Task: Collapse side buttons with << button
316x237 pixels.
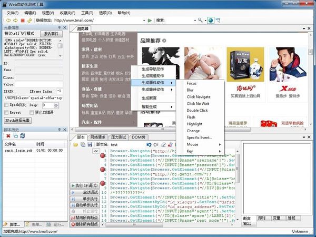Action: pyautogui.click(x=96, y=151)
